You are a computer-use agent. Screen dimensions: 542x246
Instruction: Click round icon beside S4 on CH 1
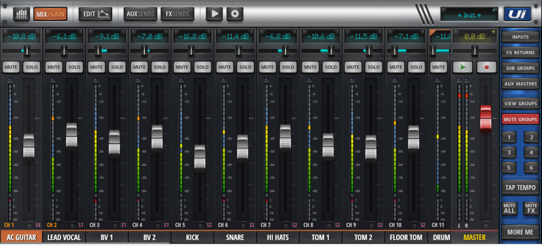(30, 225)
